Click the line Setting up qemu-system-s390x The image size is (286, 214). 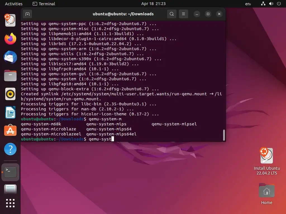click(x=91, y=59)
